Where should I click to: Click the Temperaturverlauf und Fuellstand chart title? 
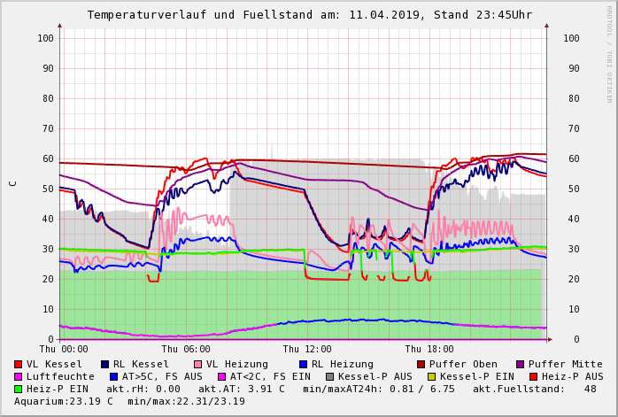[309, 15]
